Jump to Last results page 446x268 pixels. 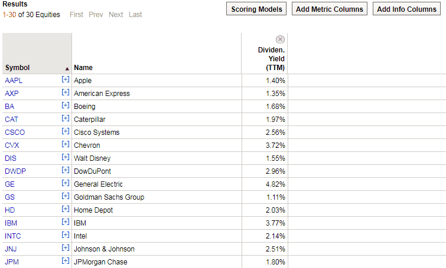(x=135, y=15)
